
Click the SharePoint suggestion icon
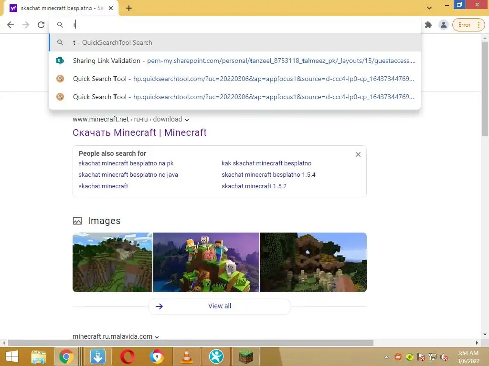[60, 61]
